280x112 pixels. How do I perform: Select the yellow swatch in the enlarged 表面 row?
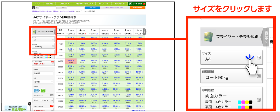[x=247, y=102]
